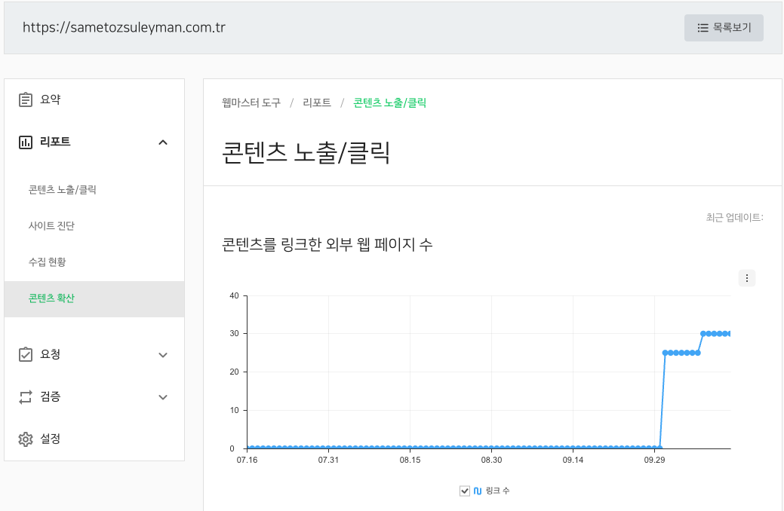This screenshot has width=784, height=511.
Task: Click the blue 링크 수 legend series icon
Action: 478,491
